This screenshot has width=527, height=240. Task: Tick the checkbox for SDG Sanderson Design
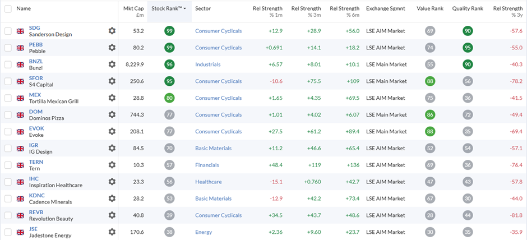click(8, 31)
